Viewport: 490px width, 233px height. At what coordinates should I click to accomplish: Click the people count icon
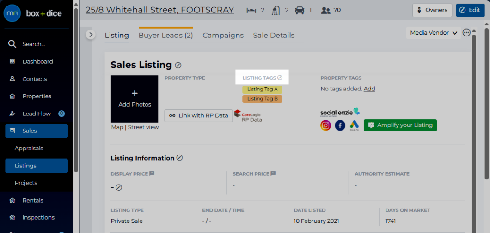[325, 10]
